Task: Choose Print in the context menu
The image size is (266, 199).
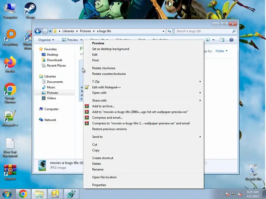Action: (x=143, y=60)
